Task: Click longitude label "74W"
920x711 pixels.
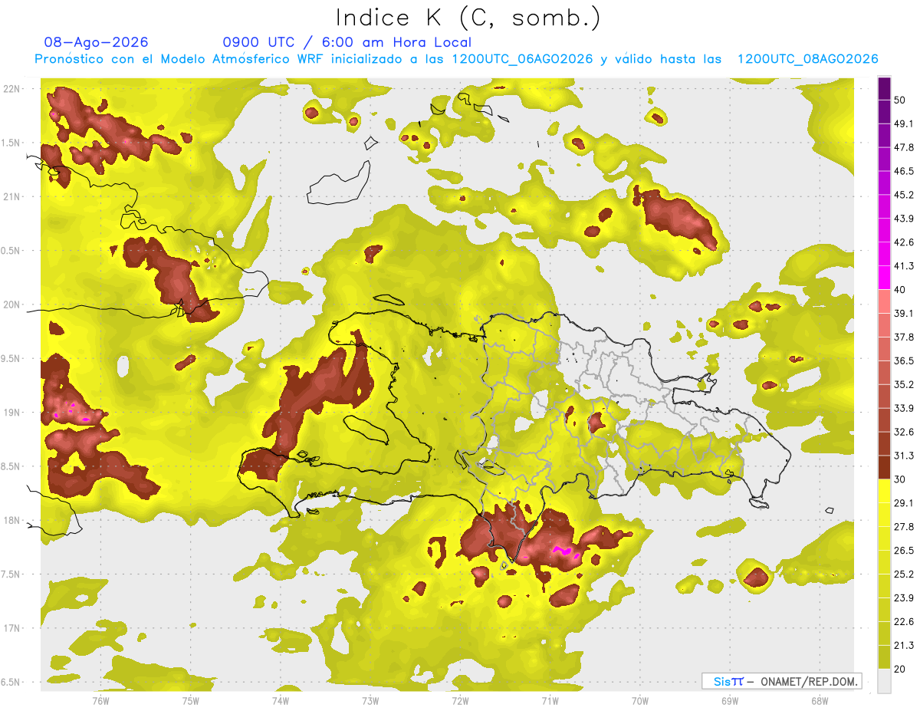Action: pyautogui.click(x=281, y=700)
